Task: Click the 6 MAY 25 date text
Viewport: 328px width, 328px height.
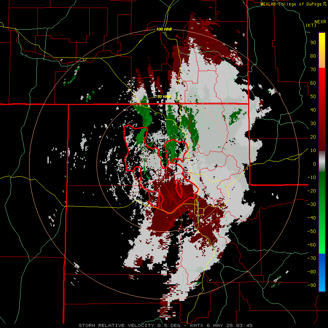Action: click(x=220, y=325)
